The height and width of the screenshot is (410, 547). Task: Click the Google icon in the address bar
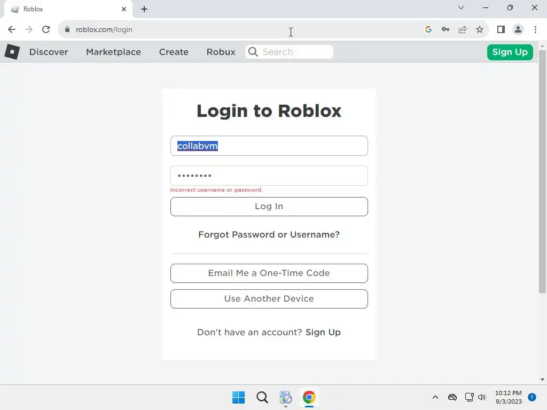428,29
